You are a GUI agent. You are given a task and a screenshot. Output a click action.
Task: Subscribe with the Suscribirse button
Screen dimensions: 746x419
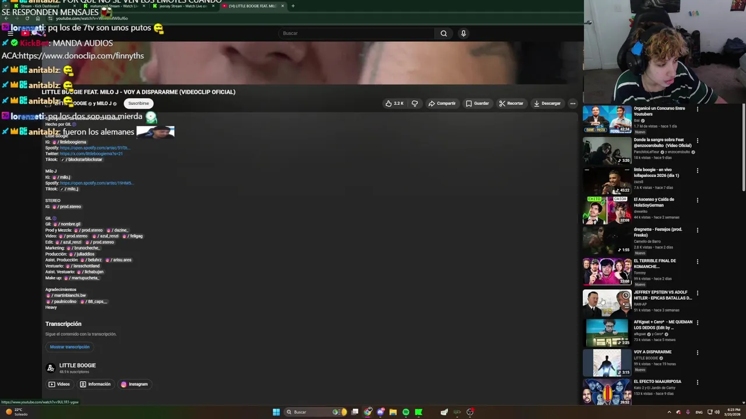139,103
